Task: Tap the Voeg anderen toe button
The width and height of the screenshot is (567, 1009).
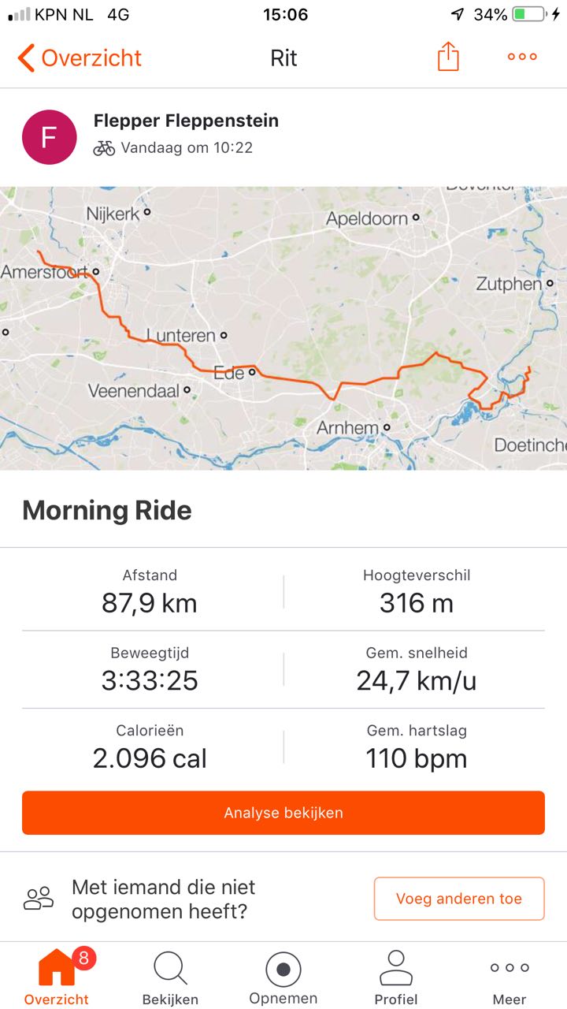Action: (459, 899)
